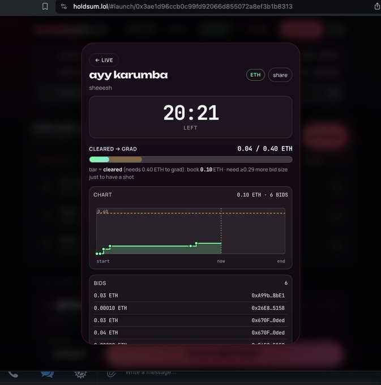Image resolution: width=381 pixels, height=385 pixels.
Task: Click '0.10 ETH · 6 BIDS' chart summary
Action: (x=262, y=195)
